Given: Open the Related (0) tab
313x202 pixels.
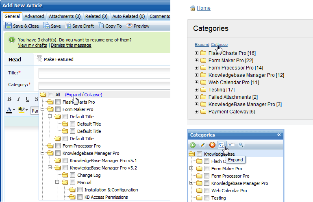Looking at the screenshot, I should 96,16.
